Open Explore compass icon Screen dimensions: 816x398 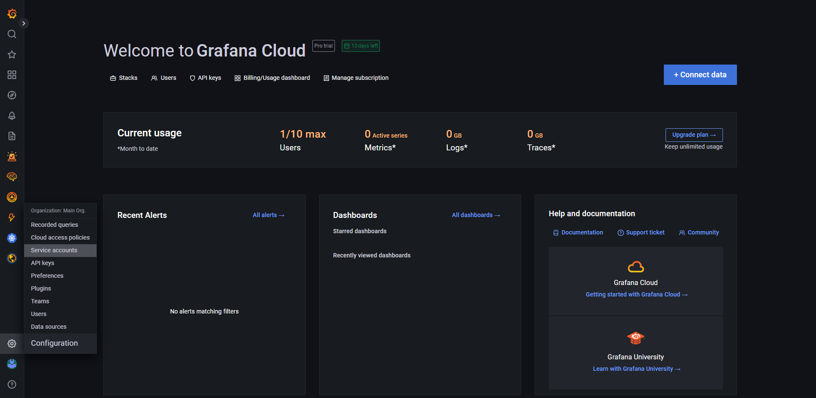point(12,95)
